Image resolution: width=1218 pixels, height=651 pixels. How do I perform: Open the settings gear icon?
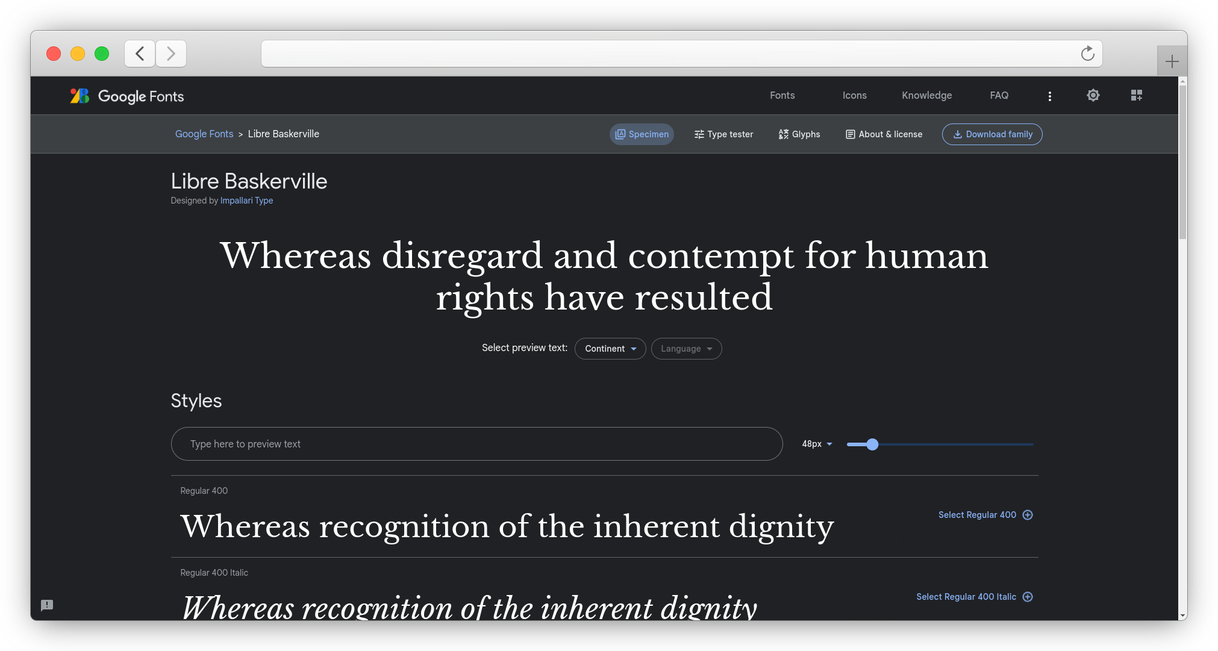point(1093,96)
